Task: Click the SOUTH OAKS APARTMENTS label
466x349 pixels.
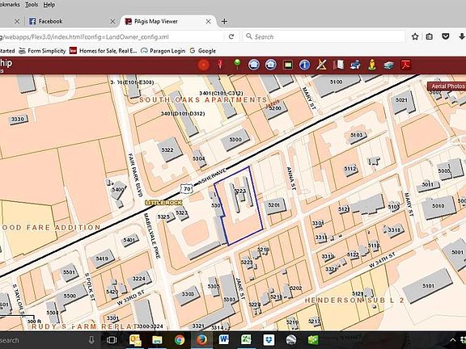Action: (203, 100)
